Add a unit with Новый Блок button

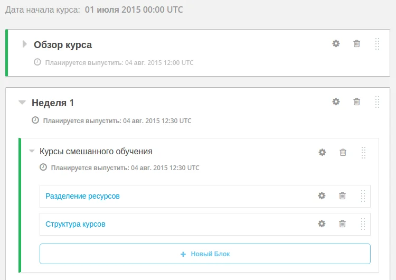tap(205, 254)
